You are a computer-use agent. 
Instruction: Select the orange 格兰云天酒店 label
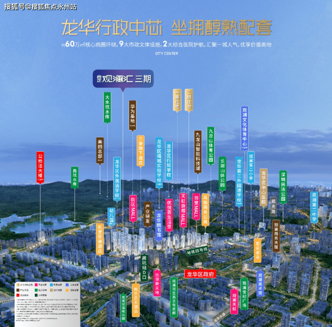[136, 300]
